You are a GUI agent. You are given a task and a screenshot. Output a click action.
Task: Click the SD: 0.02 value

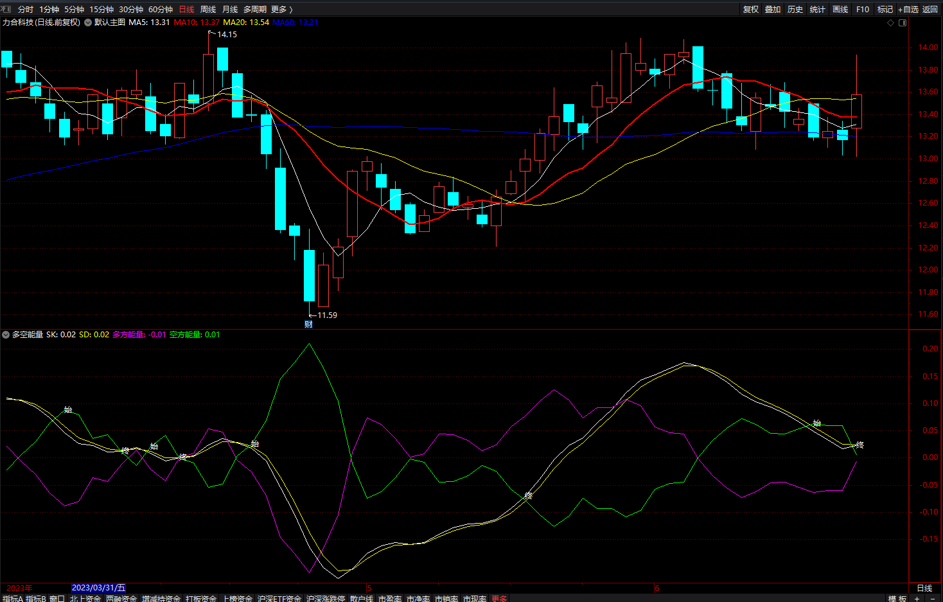click(x=94, y=335)
